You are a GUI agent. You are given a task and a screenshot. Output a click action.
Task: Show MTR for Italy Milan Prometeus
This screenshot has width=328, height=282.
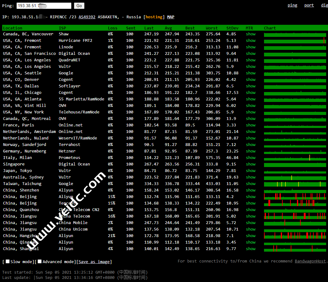click(x=251, y=158)
